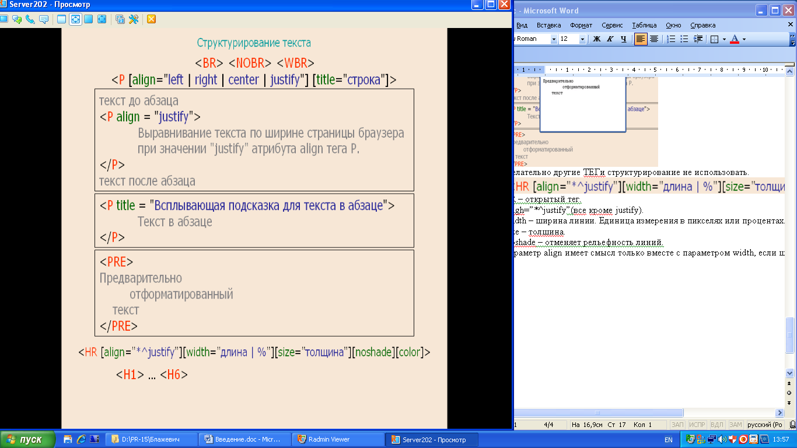Toggle italic formatting (К)
The image size is (797, 448).
[610, 39]
